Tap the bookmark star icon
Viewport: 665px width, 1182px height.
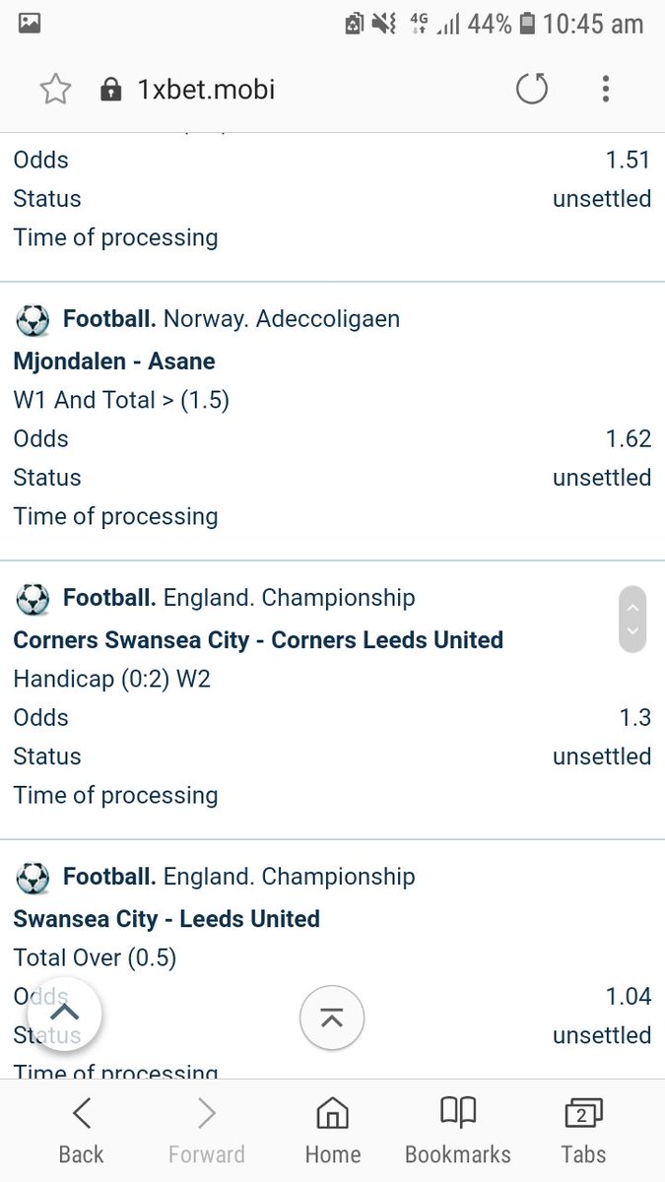(55, 91)
